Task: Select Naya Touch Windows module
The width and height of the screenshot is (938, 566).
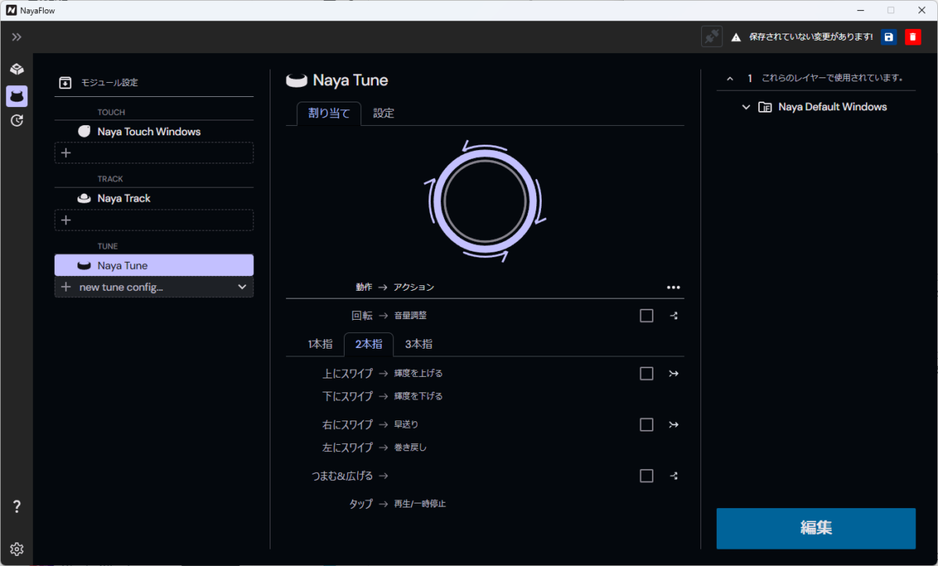Action: coord(149,131)
